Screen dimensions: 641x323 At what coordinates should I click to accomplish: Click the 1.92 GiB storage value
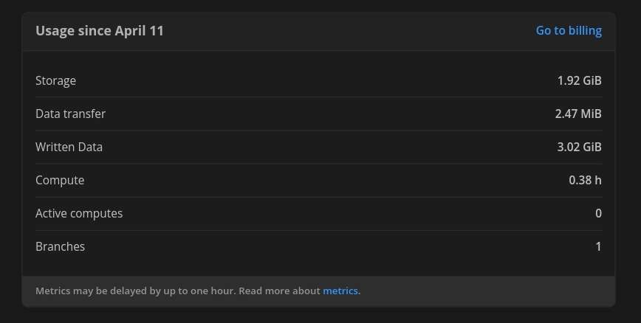pyautogui.click(x=579, y=80)
